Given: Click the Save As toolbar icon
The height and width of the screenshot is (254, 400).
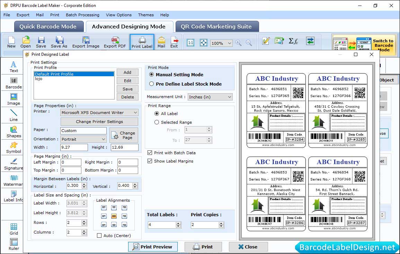Looking at the screenshot, I should [59, 42].
